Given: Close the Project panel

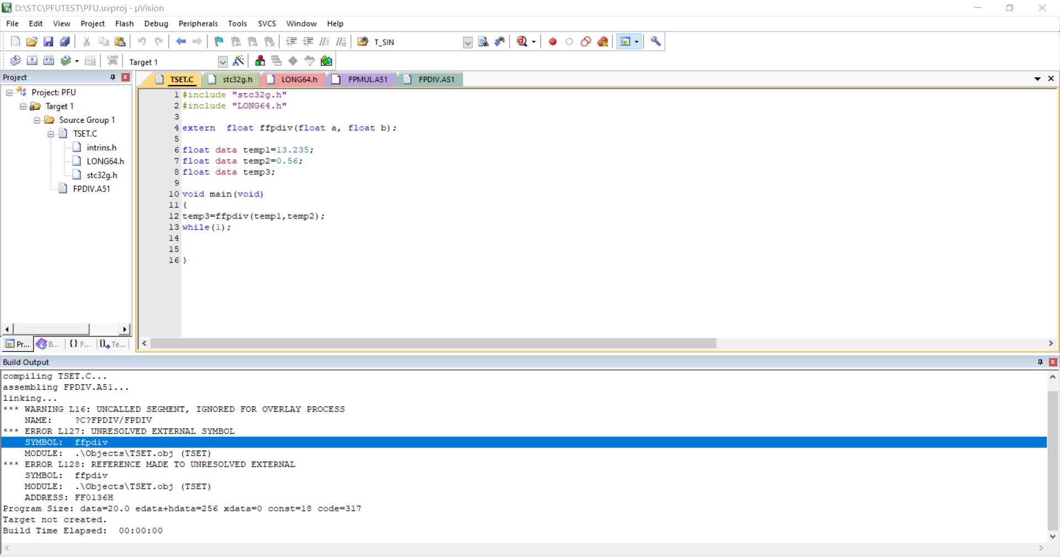Looking at the screenshot, I should 125,77.
